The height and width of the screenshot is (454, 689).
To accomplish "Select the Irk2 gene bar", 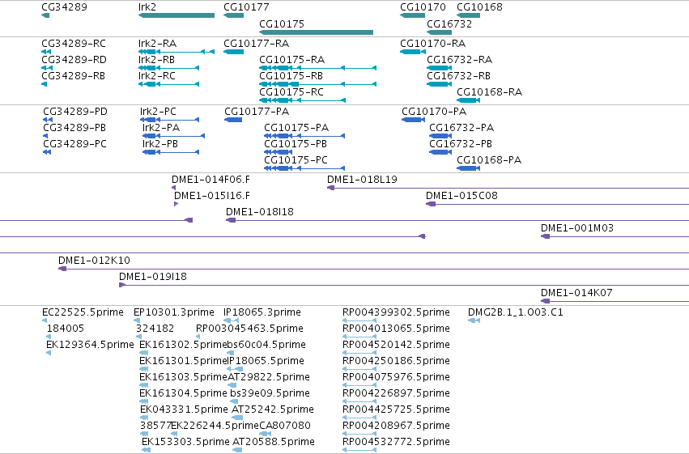I will tap(177, 15).
